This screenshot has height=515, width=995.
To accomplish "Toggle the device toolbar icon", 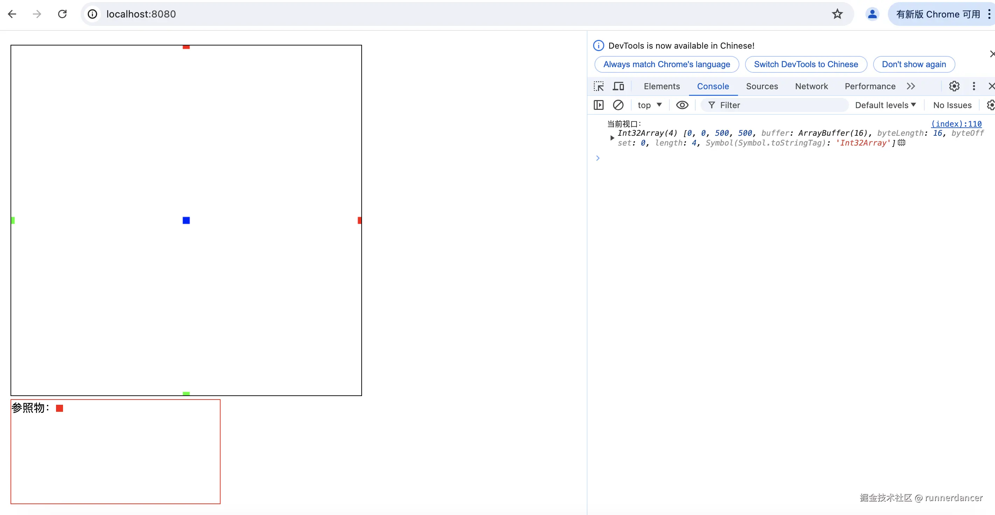I will point(618,86).
